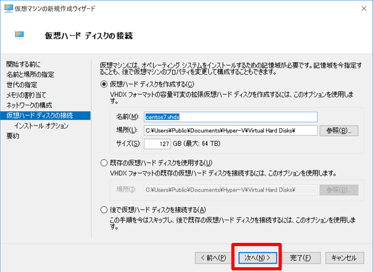
Task: Open the ネットワークの構成 step
Action: tap(29, 105)
